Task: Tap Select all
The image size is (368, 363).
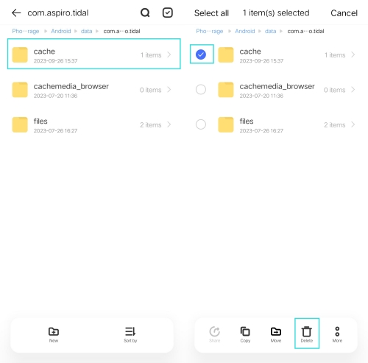Action: (211, 13)
